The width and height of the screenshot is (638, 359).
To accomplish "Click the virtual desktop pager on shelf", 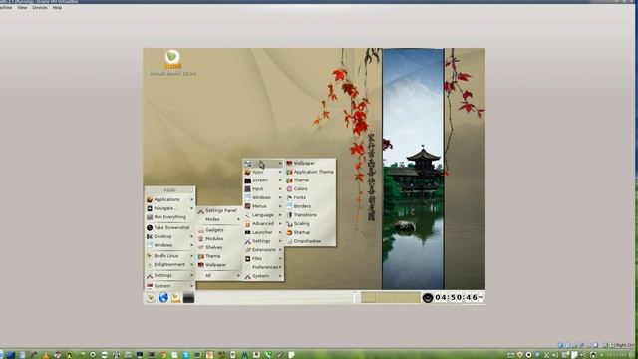I will (390, 297).
